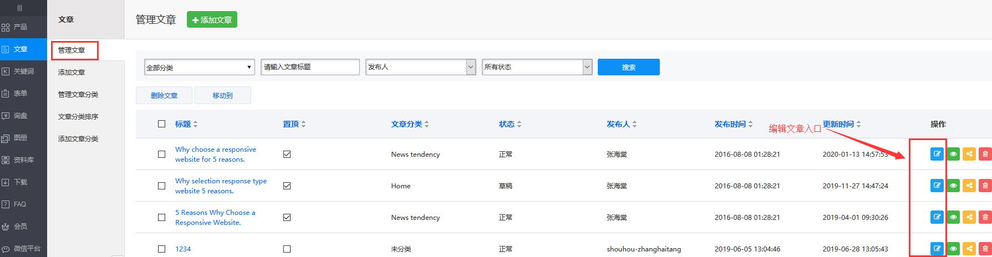Click green preview eye icon in second row
992x257 pixels.
953,186
